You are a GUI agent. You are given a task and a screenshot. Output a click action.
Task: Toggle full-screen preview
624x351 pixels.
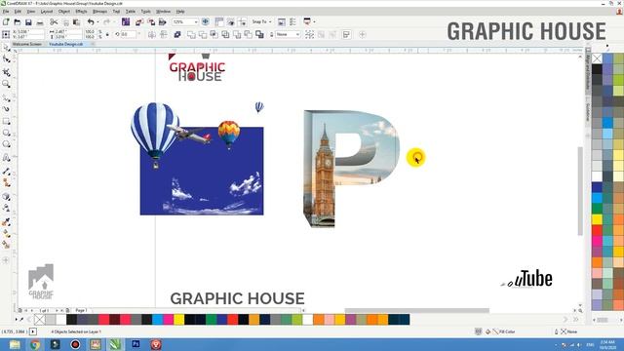click(206, 22)
